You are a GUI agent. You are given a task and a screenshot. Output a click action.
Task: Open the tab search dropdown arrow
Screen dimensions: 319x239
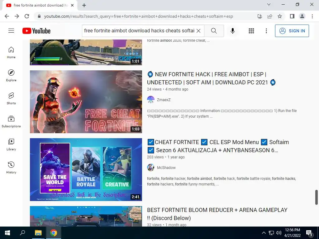coord(269,4)
